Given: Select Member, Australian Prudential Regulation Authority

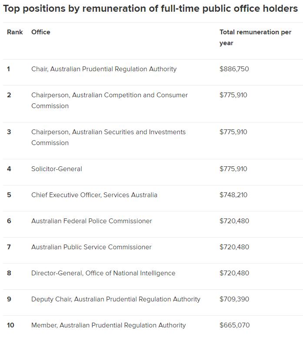Looking at the screenshot, I should point(108,325).
